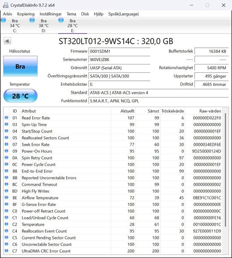This screenshot has width=232, height=258.
Task: Click status dot of Reallocation Event Count row
Action: pyautogui.click(x=6, y=231)
